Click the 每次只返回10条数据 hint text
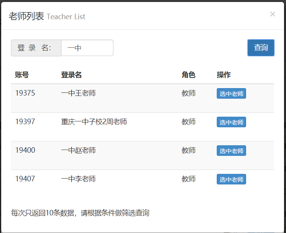This screenshot has width=286, height=233. 80,213
